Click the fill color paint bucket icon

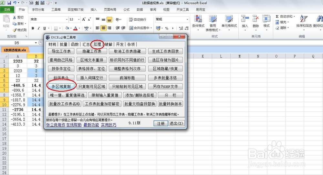pos(67,28)
